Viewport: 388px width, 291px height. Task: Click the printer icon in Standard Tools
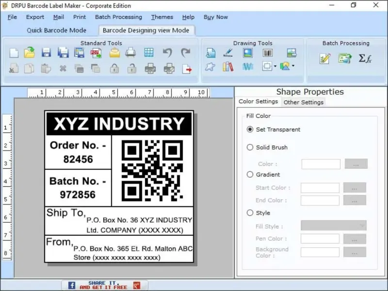[130, 52]
